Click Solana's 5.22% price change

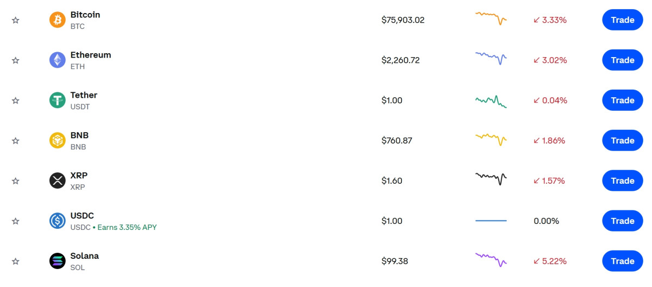(x=550, y=261)
